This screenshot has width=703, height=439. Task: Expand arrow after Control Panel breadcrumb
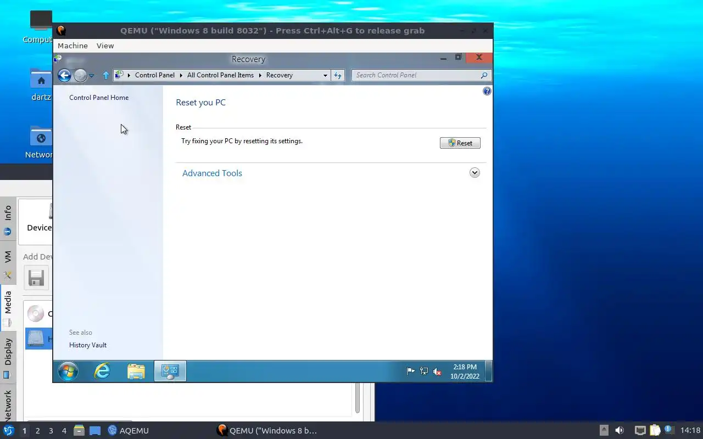(181, 75)
